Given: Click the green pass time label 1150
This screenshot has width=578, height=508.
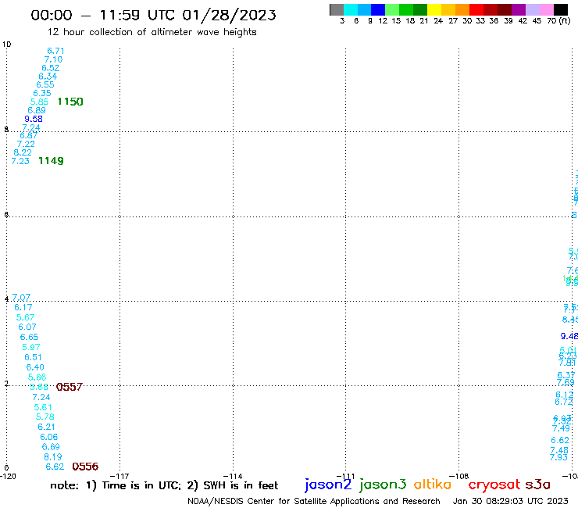Looking at the screenshot, I should click(70, 102).
